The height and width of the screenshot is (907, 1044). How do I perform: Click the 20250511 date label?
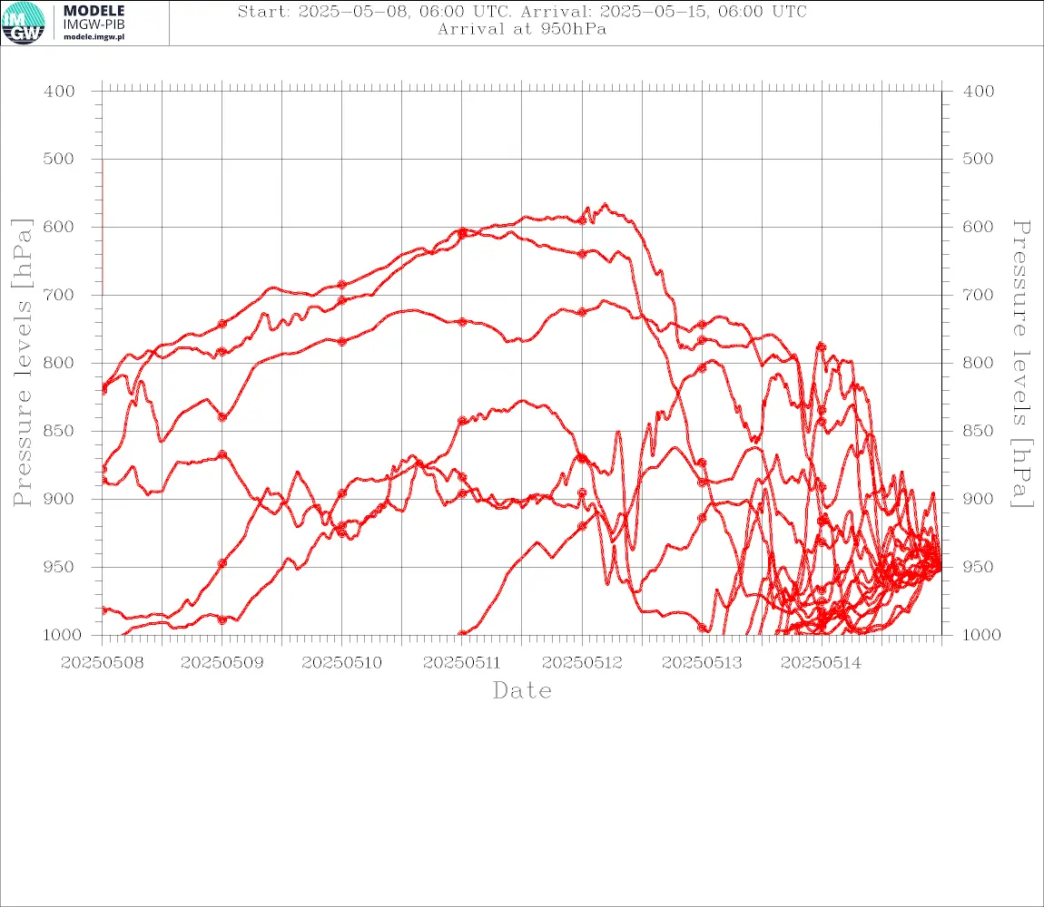461,663
